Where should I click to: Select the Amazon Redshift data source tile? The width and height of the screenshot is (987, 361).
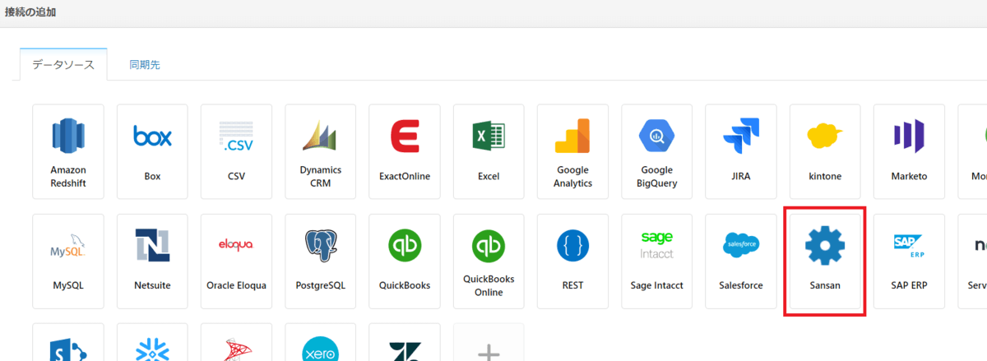68,151
